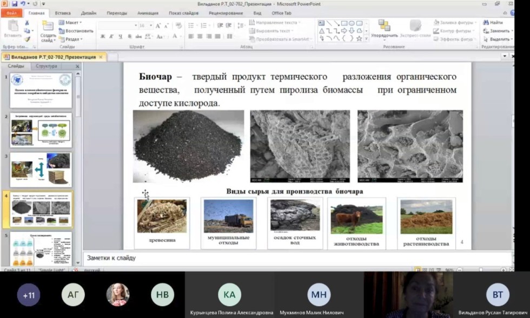Click the Find (Найти) binoculars button
This screenshot has width=530, height=318.
[493, 23]
